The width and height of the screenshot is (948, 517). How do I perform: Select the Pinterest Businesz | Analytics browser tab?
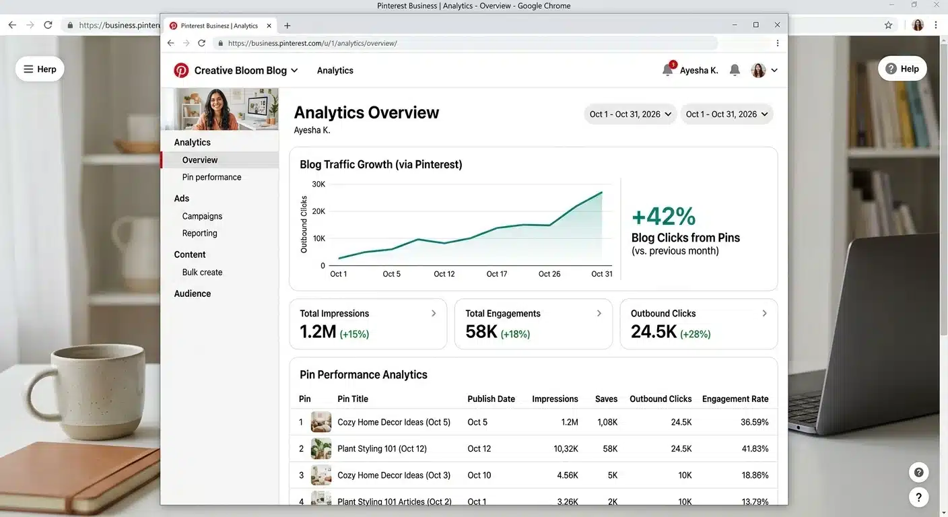pyautogui.click(x=219, y=26)
